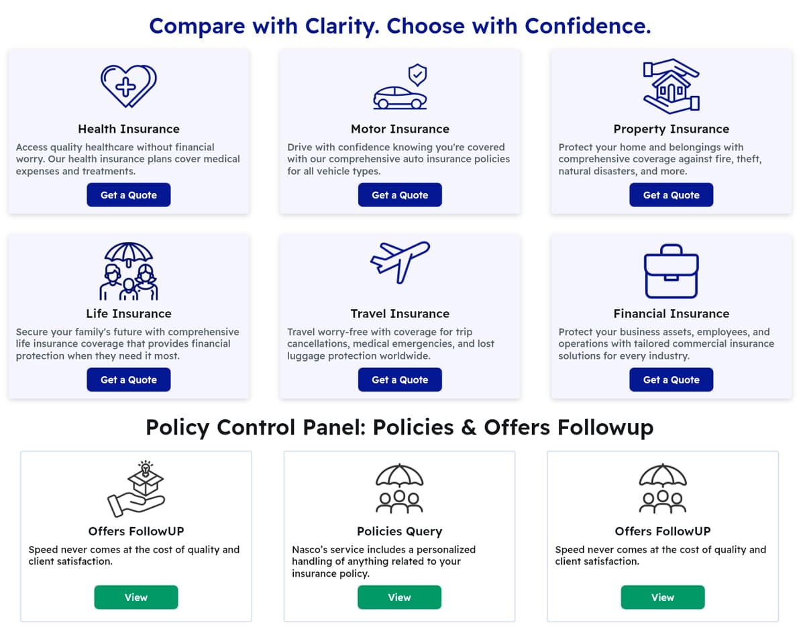The image size is (805, 627).
Task: View the Policies Query panel
Action: [x=399, y=597]
